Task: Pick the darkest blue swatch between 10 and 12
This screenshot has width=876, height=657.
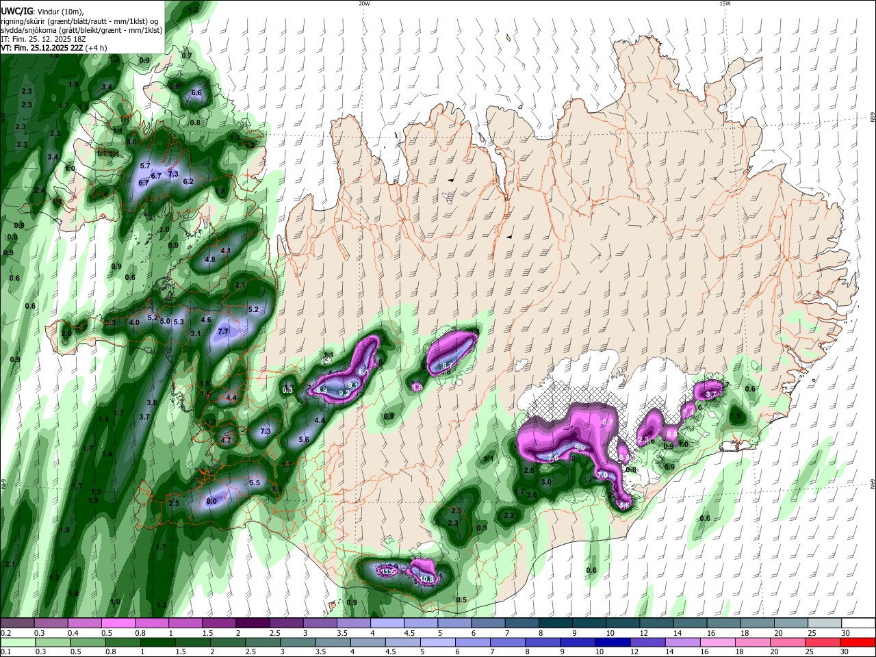Action: [611, 643]
